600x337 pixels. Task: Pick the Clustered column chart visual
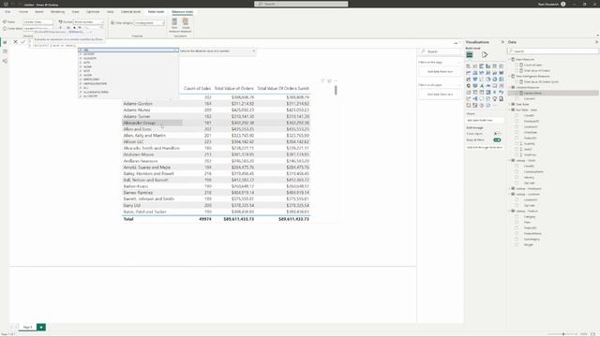click(487, 66)
